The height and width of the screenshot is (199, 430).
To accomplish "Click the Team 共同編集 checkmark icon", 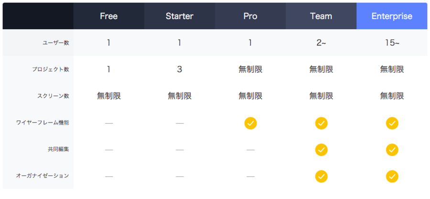I will click(321, 150).
